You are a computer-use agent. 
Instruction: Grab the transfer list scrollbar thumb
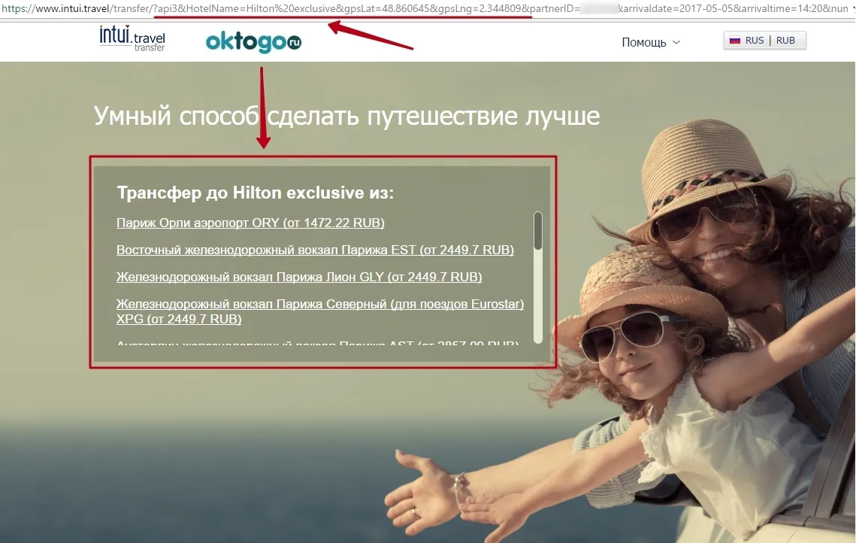tap(538, 231)
